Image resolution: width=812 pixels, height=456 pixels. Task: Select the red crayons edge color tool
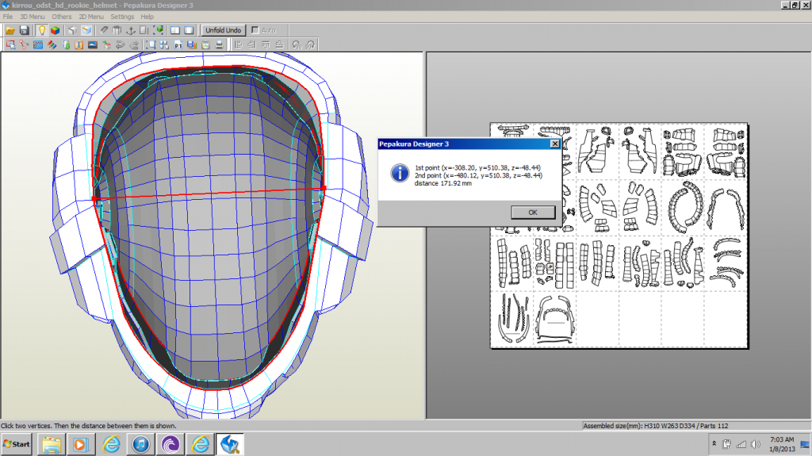click(x=52, y=45)
